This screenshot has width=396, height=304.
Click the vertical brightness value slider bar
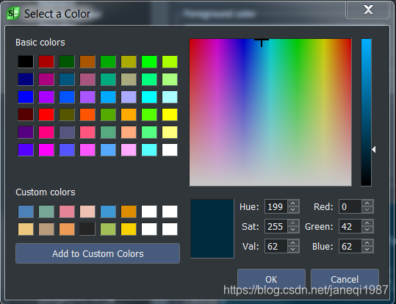(366, 112)
